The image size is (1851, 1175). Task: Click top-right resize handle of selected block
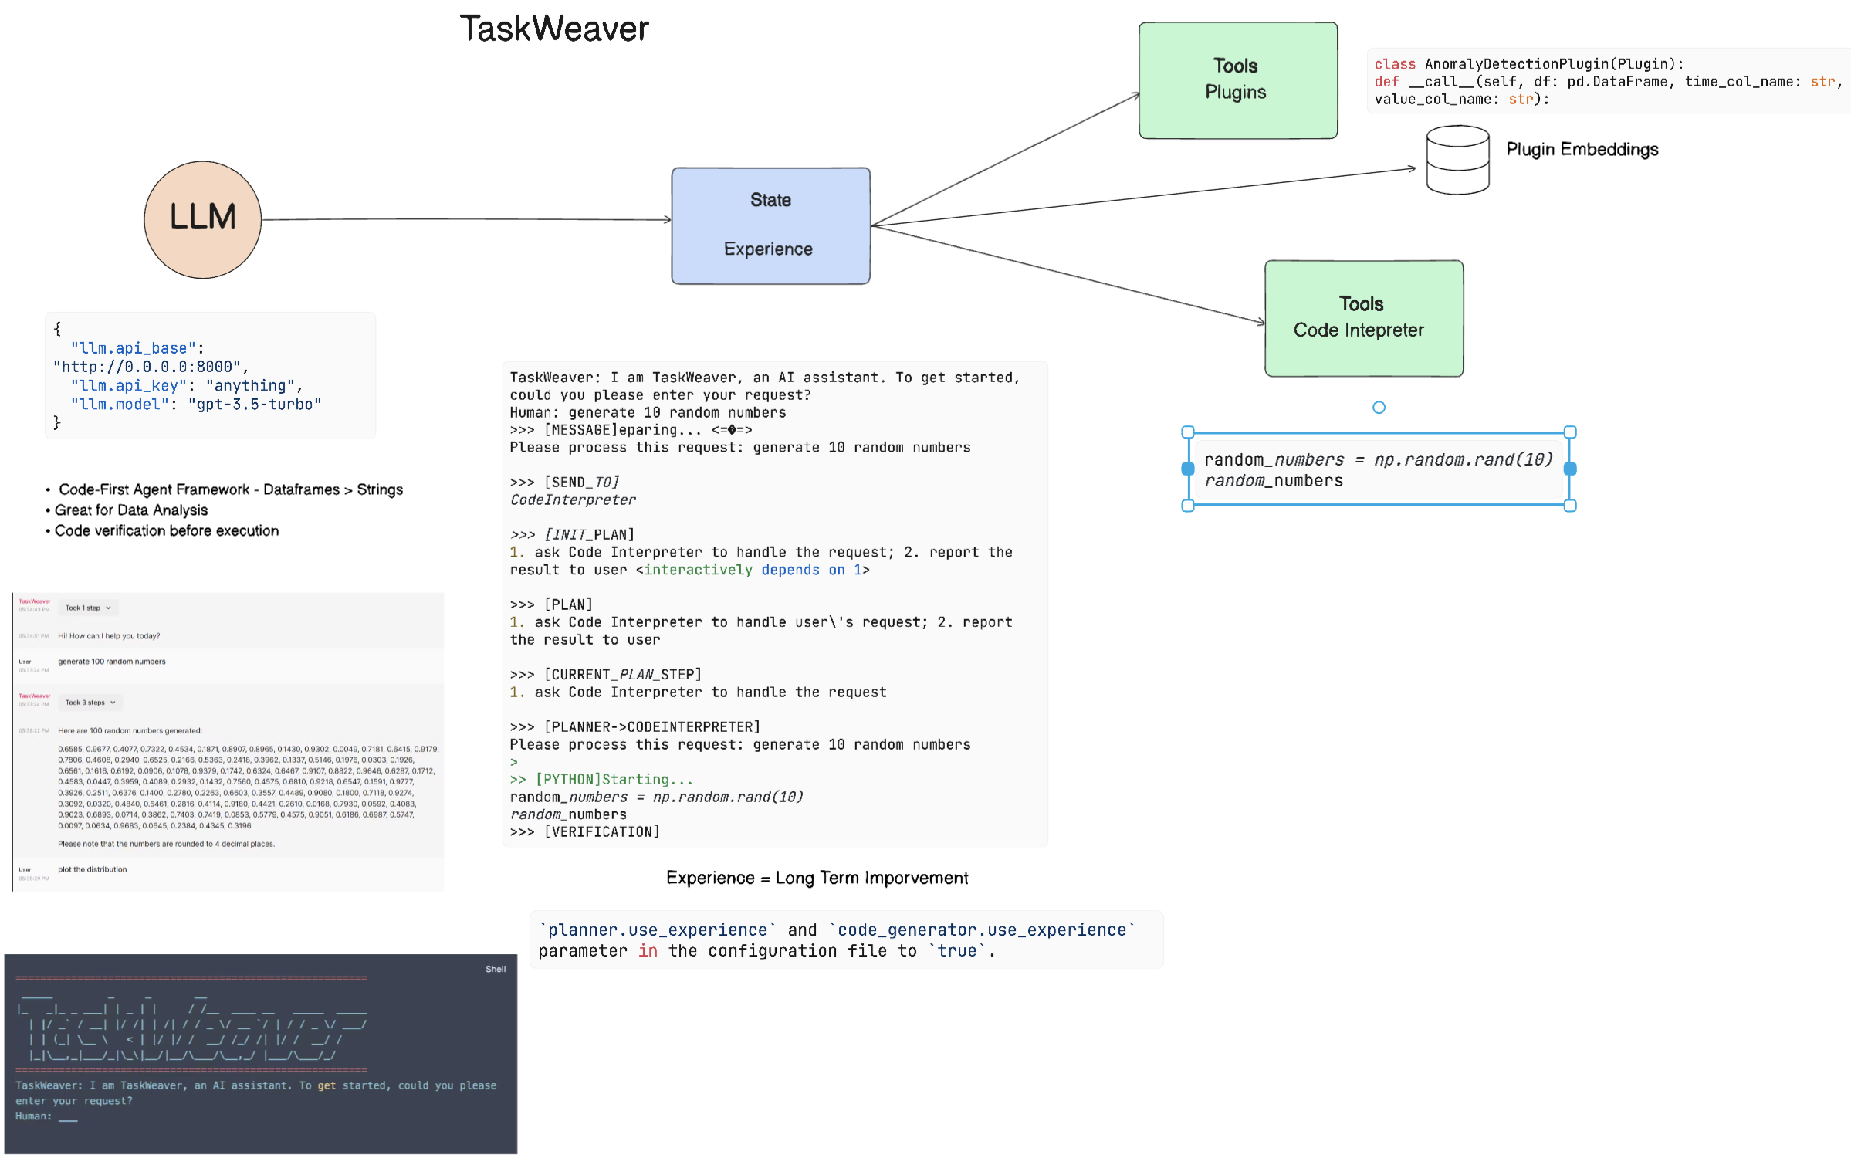[1569, 432]
